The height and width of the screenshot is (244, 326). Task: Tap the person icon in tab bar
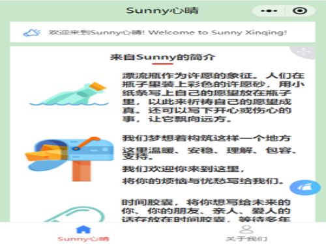click(x=246, y=230)
